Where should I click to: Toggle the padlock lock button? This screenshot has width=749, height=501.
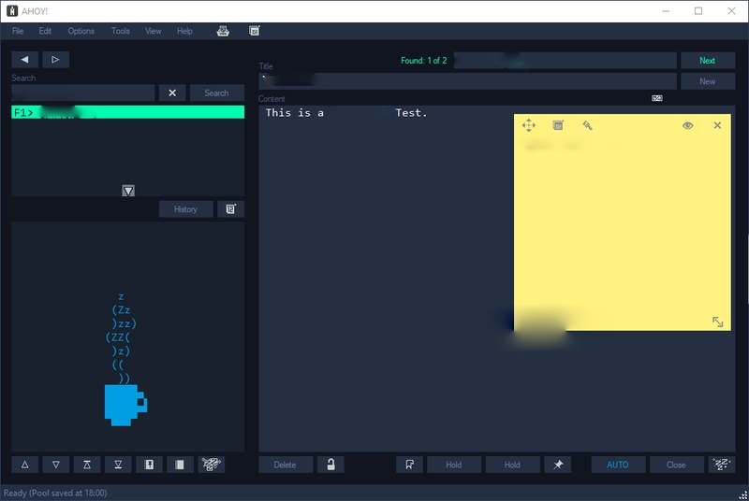click(x=330, y=465)
